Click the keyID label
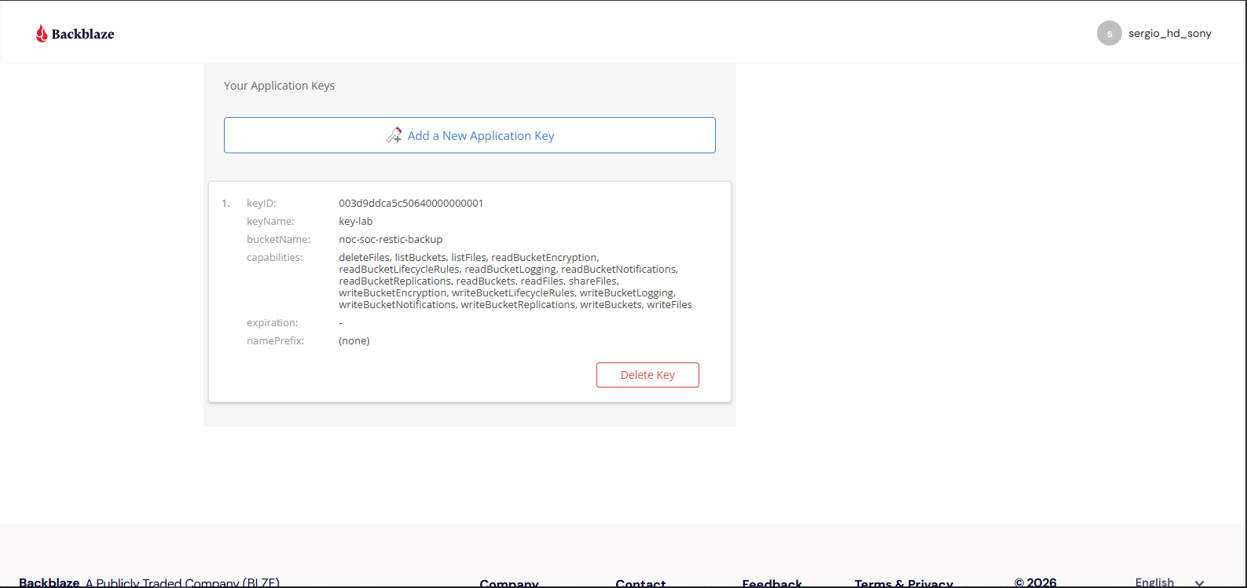The height and width of the screenshot is (588, 1247). (x=262, y=203)
